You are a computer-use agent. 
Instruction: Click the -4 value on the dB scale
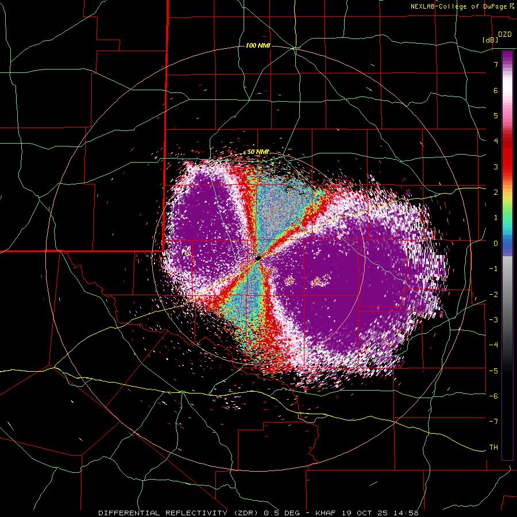coord(493,345)
